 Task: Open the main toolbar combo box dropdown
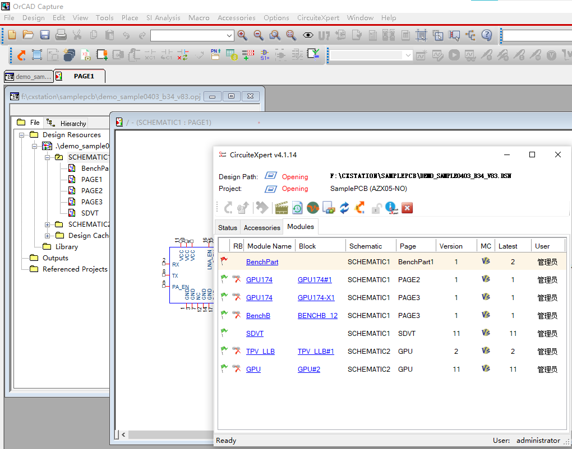point(229,35)
